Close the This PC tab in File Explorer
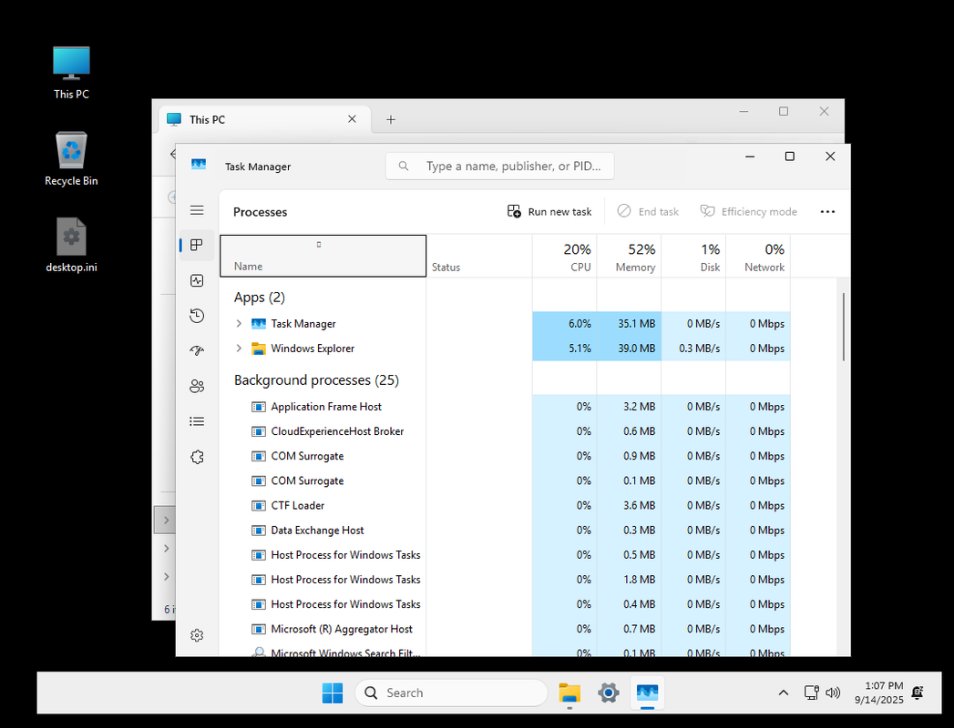 pos(352,119)
